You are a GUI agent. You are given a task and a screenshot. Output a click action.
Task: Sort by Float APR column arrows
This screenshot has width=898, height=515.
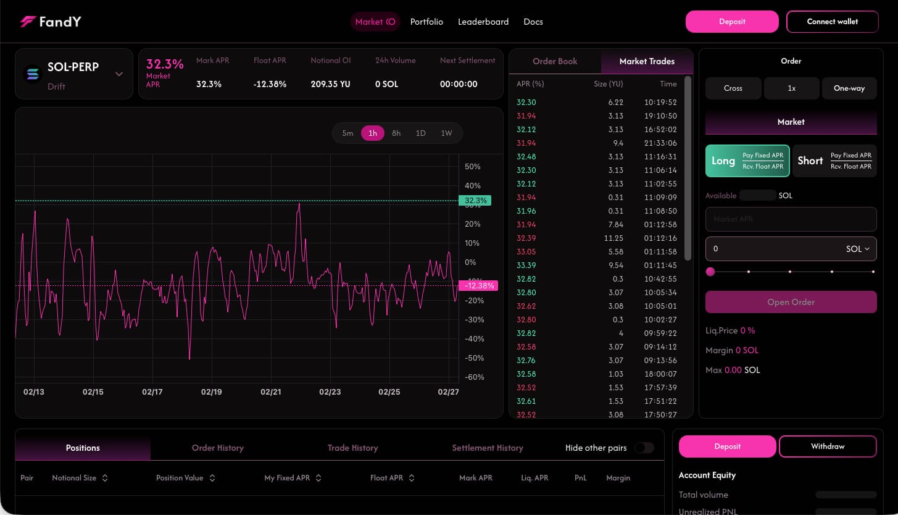point(412,478)
